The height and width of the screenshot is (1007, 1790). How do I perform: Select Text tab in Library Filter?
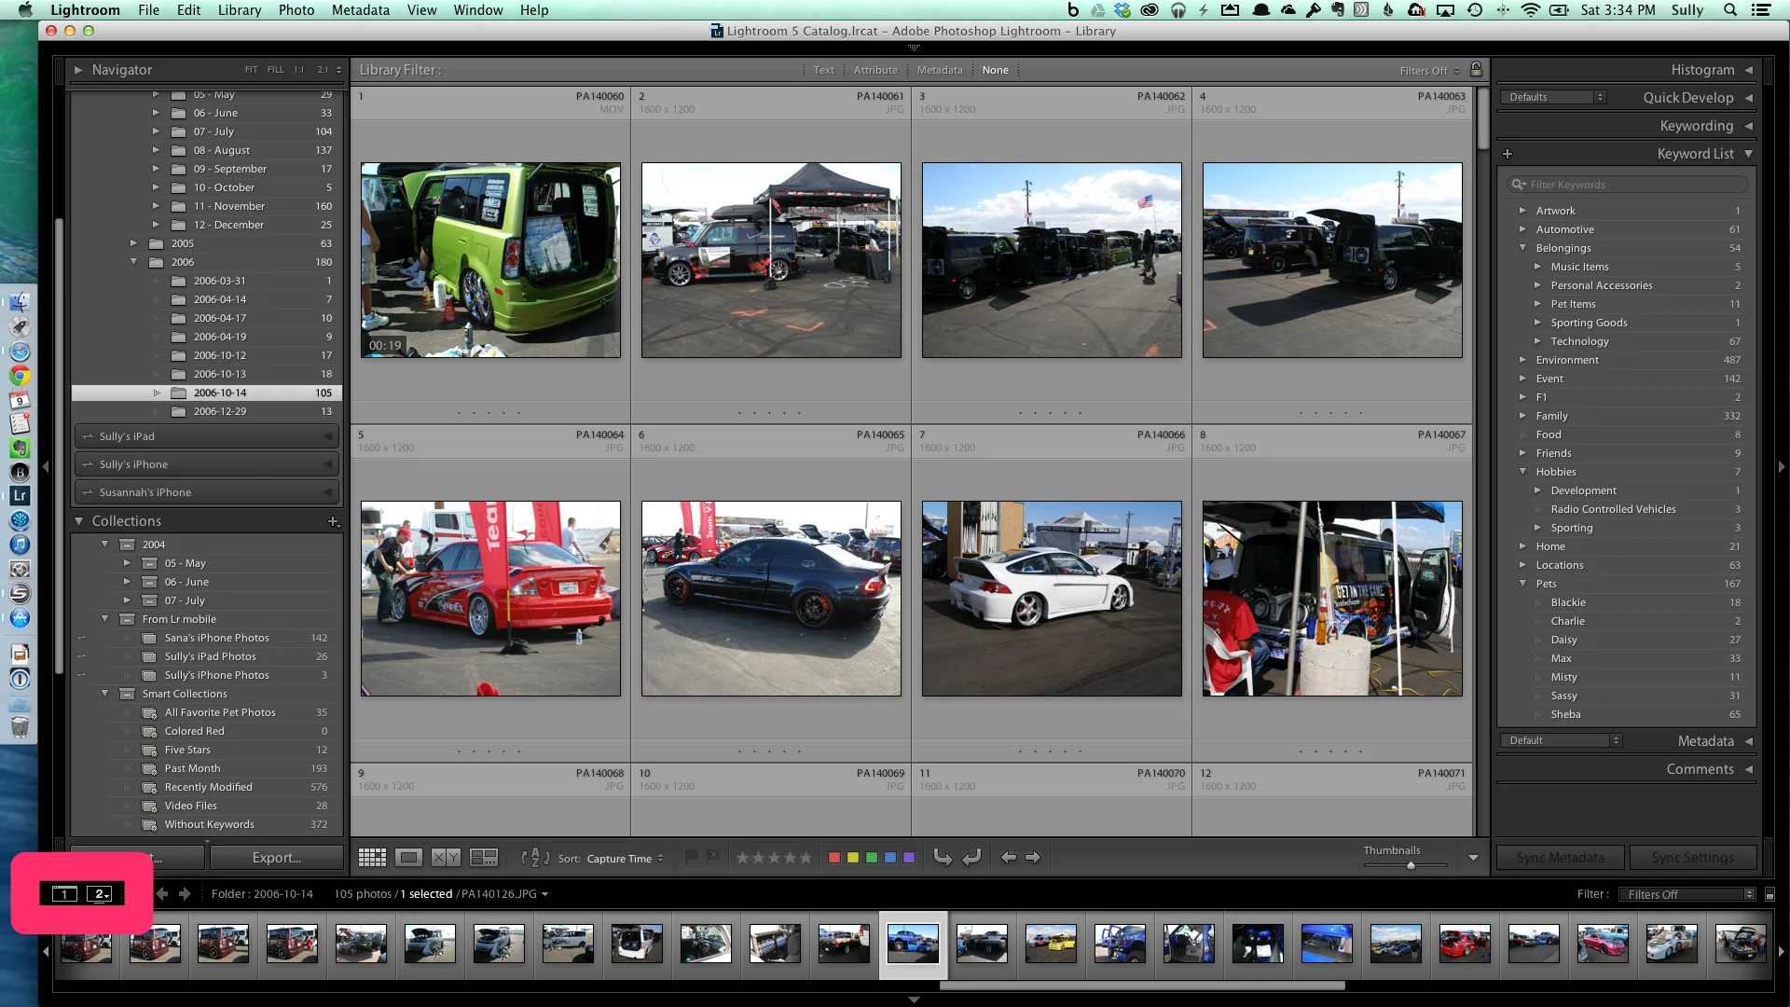point(824,70)
